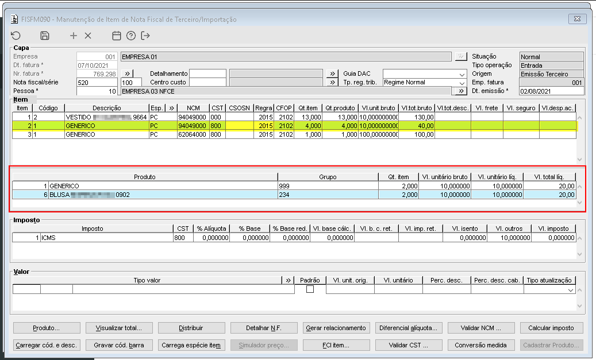Image resolution: width=596 pixels, height=360 pixels.
Task: Open the Tp. reg. trib. dropdown
Action: coord(462,83)
